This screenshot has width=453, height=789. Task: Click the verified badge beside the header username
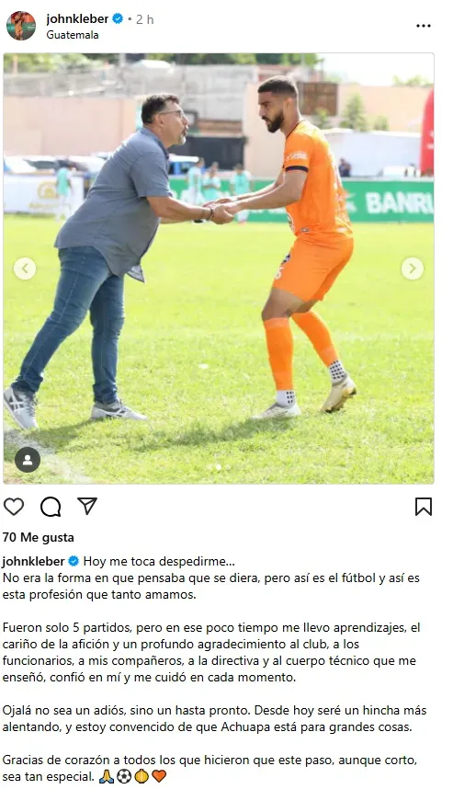pyautogui.click(x=118, y=19)
